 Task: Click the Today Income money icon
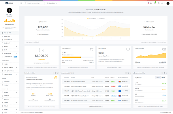(x=164, y=49)
